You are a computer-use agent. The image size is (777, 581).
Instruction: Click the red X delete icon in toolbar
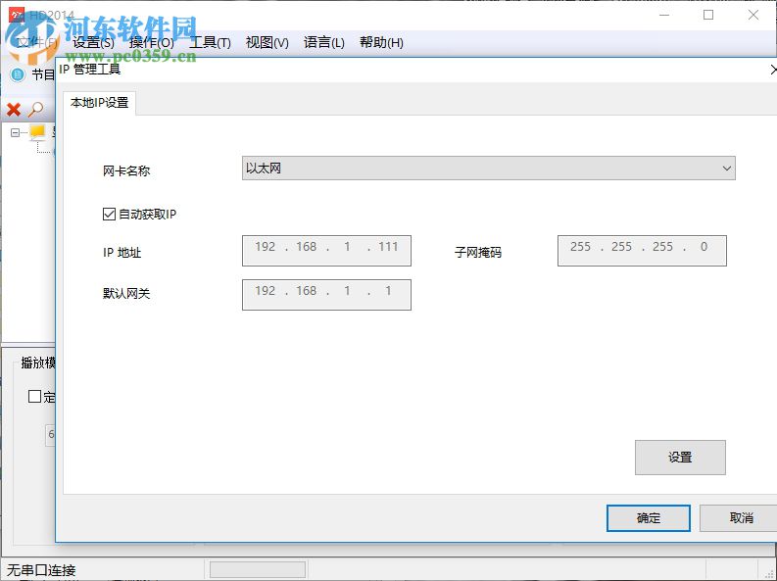coord(14,110)
